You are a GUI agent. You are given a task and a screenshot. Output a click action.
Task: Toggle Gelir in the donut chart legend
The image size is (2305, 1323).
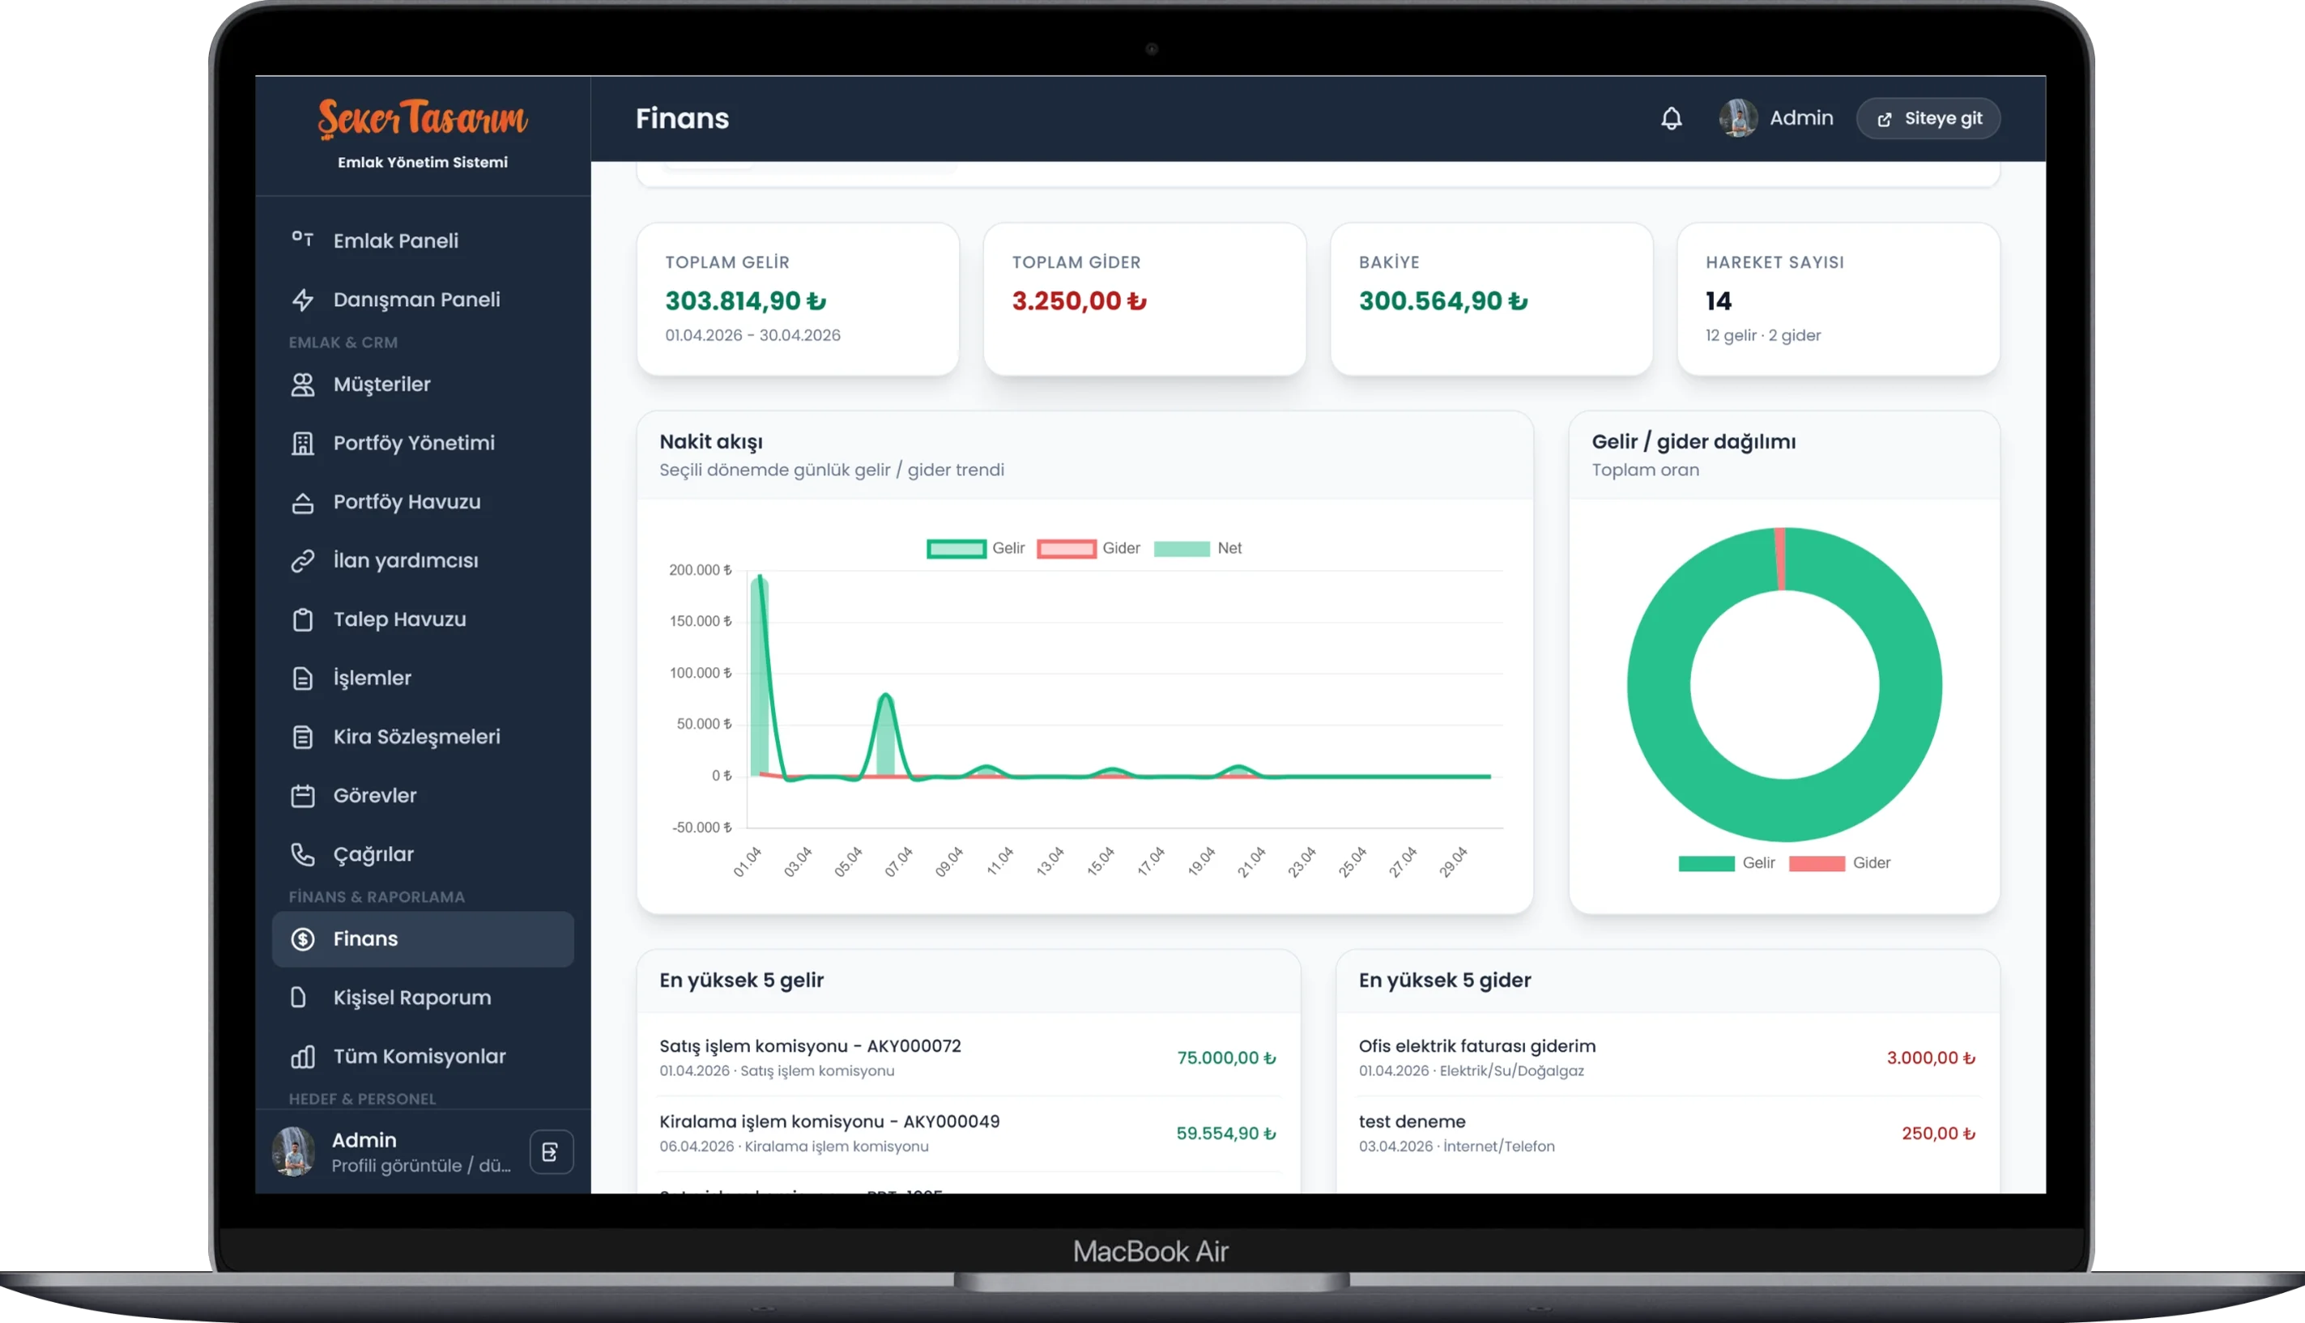(x=1726, y=863)
